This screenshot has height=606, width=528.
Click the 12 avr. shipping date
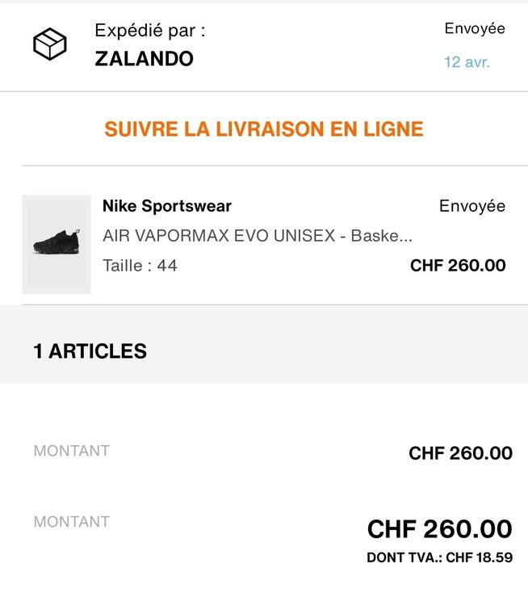(467, 62)
